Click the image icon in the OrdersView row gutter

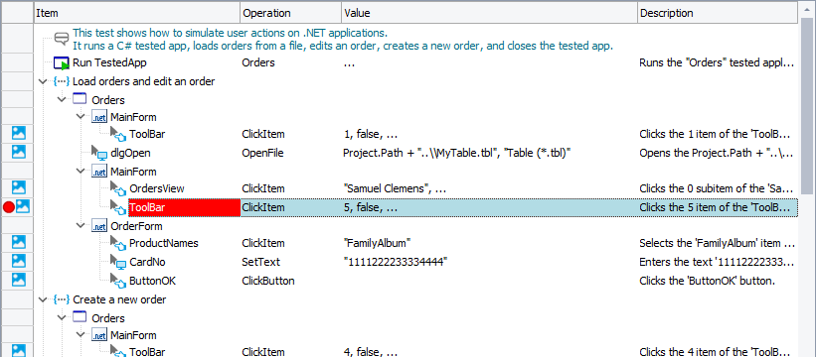pyautogui.click(x=18, y=187)
